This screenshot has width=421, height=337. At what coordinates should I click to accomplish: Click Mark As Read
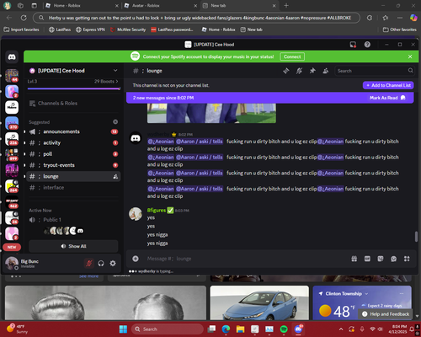[387, 98]
